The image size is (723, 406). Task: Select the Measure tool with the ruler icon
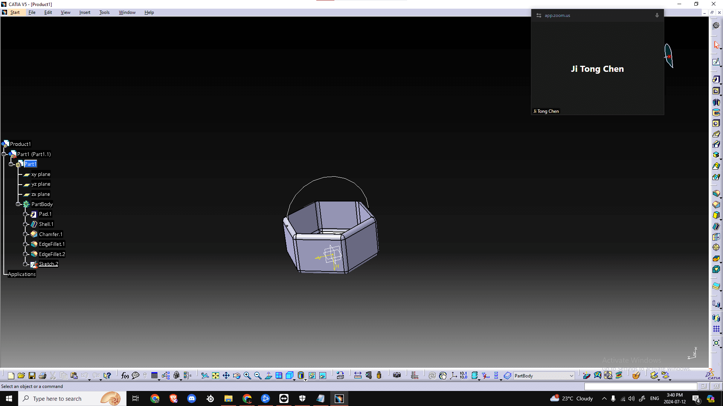[x=357, y=375]
